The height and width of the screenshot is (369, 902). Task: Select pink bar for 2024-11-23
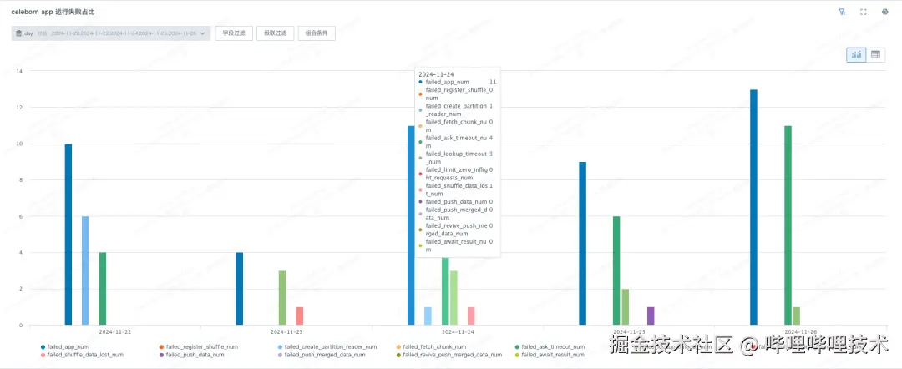coord(300,316)
